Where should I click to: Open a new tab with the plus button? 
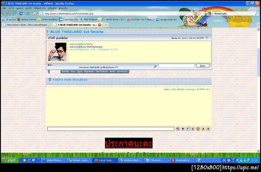click(x=106, y=25)
